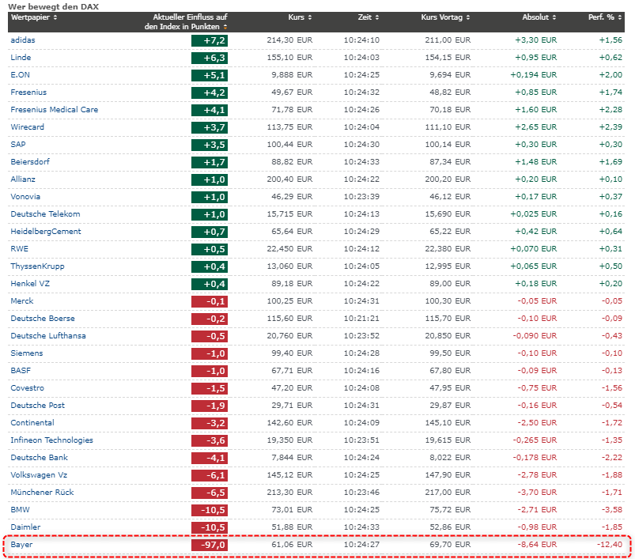Click the Münchener Rück entry
This screenshot has height=559, width=635.
41,493
